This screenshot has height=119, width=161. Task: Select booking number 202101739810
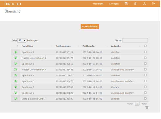click(x=64, y=64)
